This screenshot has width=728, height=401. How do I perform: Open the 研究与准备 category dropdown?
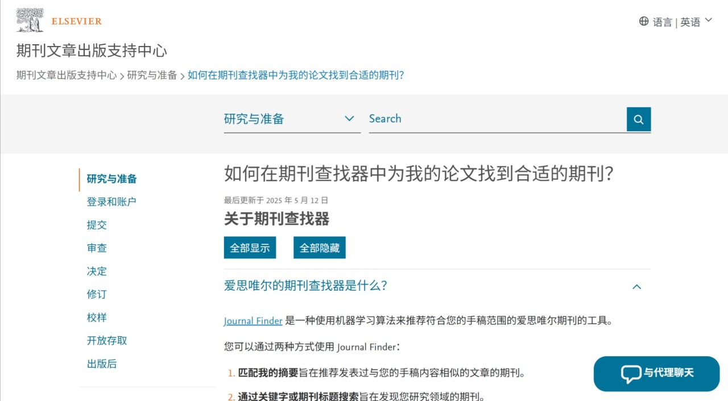292,119
